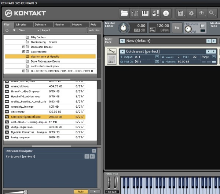Select dusty_fingers.wav file
This screenshot has width=220, height=194.
[x=45, y=127]
